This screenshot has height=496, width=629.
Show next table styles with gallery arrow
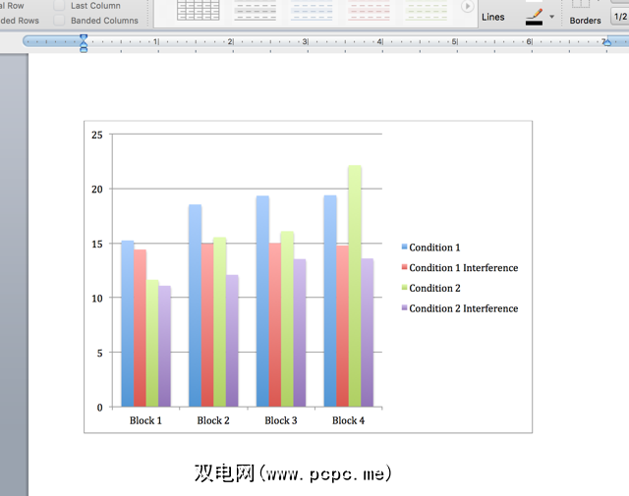pos(467,7)
